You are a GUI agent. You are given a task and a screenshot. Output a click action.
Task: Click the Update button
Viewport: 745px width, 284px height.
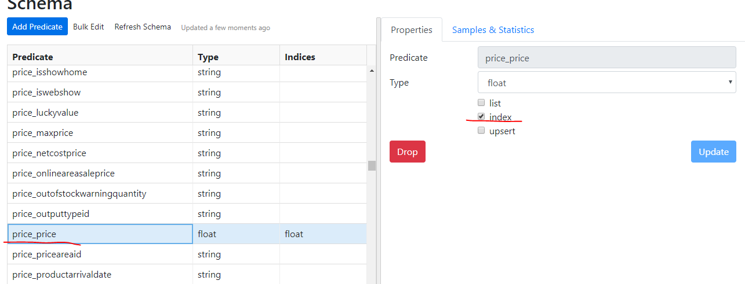tap(713, 152)
